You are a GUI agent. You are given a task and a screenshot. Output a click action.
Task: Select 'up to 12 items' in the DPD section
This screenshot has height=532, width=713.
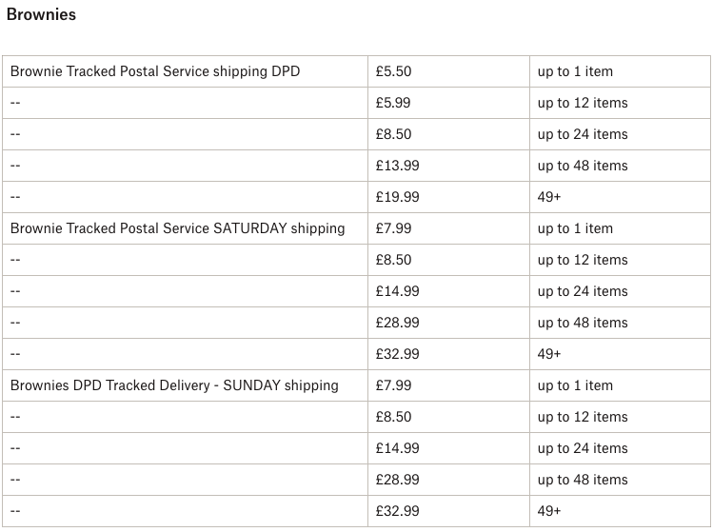(x=583, y=103)
